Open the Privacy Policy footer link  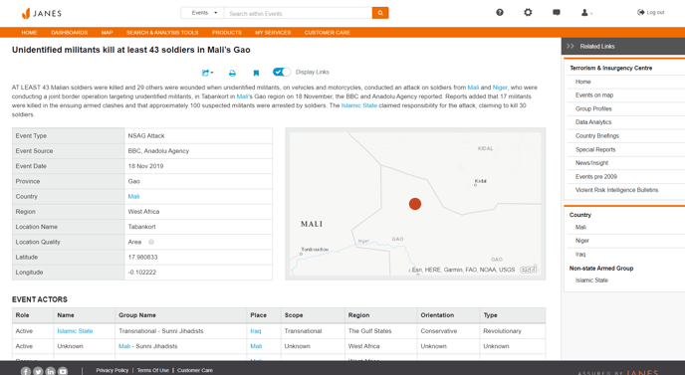(x=113, y=370)
